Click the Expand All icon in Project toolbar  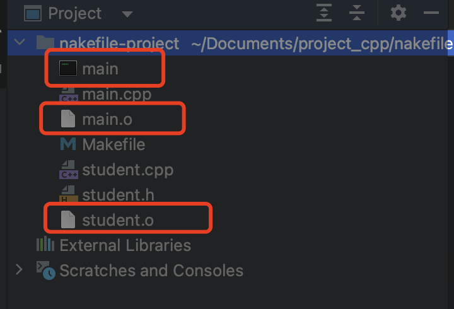323,13
